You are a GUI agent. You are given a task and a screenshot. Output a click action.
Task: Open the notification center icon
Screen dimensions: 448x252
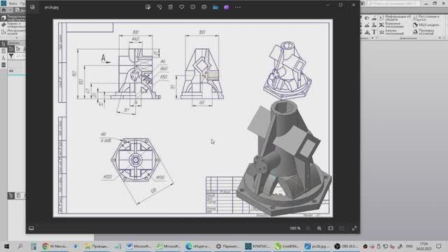point(439,246)
